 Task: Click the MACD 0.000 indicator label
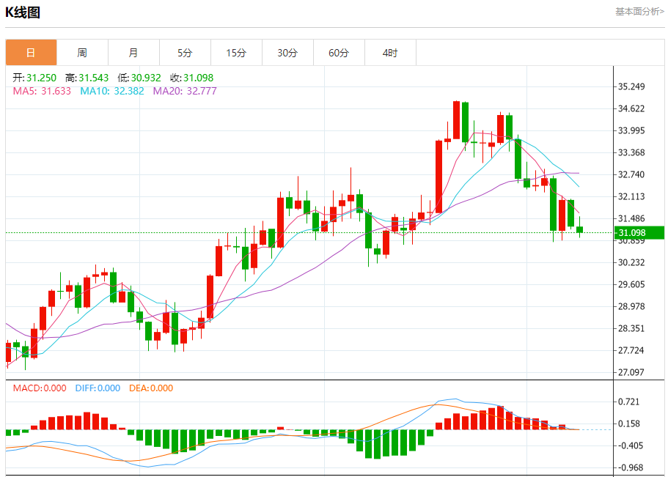(40, 388)
